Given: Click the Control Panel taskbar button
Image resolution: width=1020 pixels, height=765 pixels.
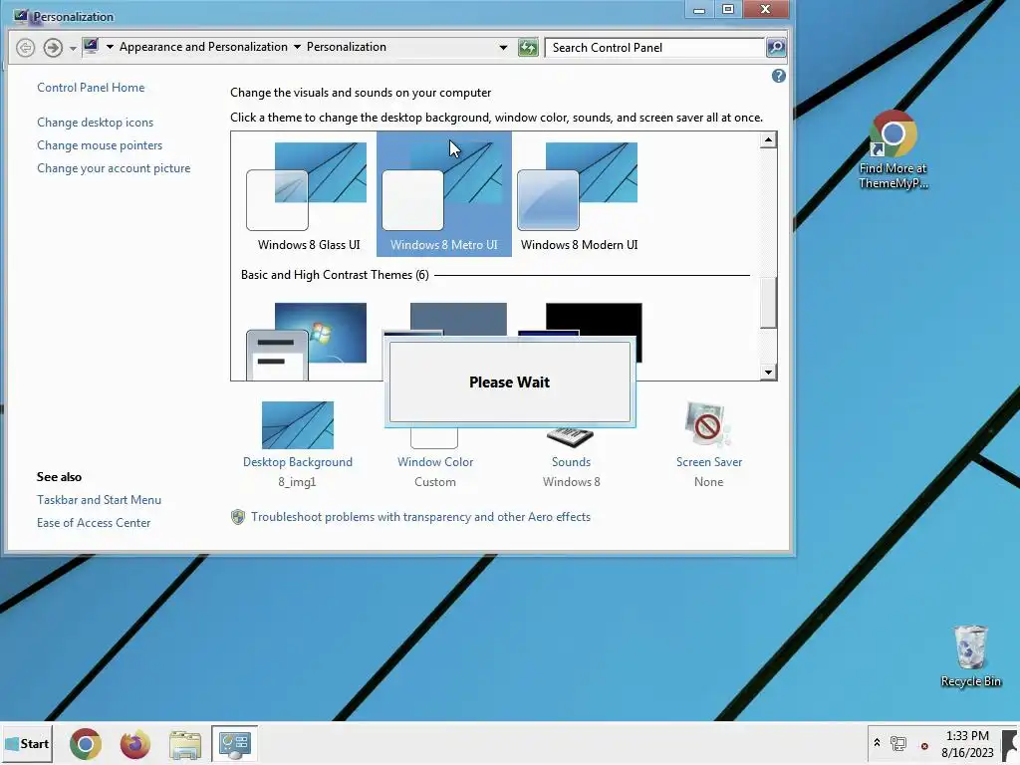Looking at the screenshot, I should click(x=235, y=743).
